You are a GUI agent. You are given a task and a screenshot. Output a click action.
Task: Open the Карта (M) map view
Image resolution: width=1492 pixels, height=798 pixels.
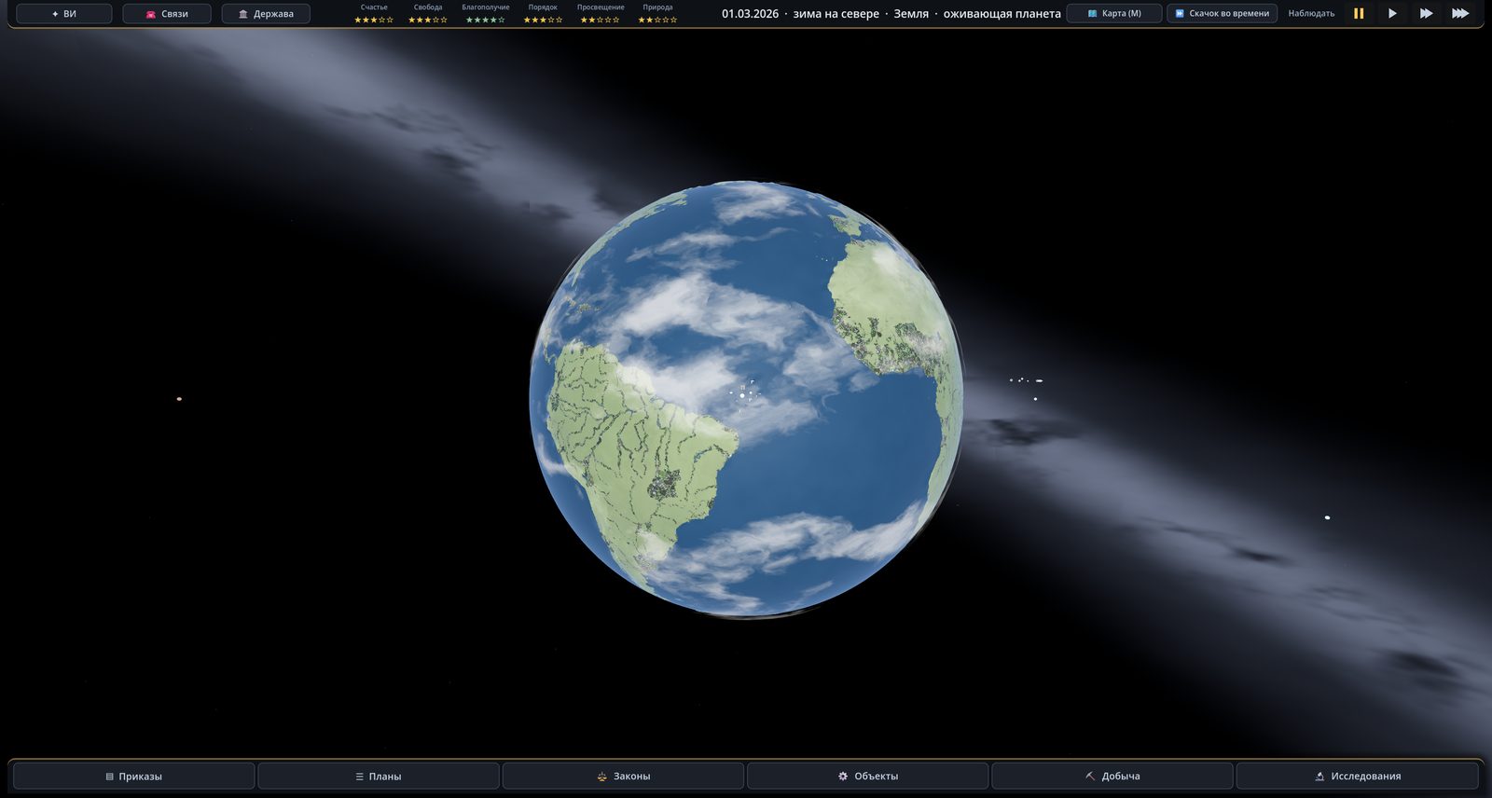point(1114,14)
